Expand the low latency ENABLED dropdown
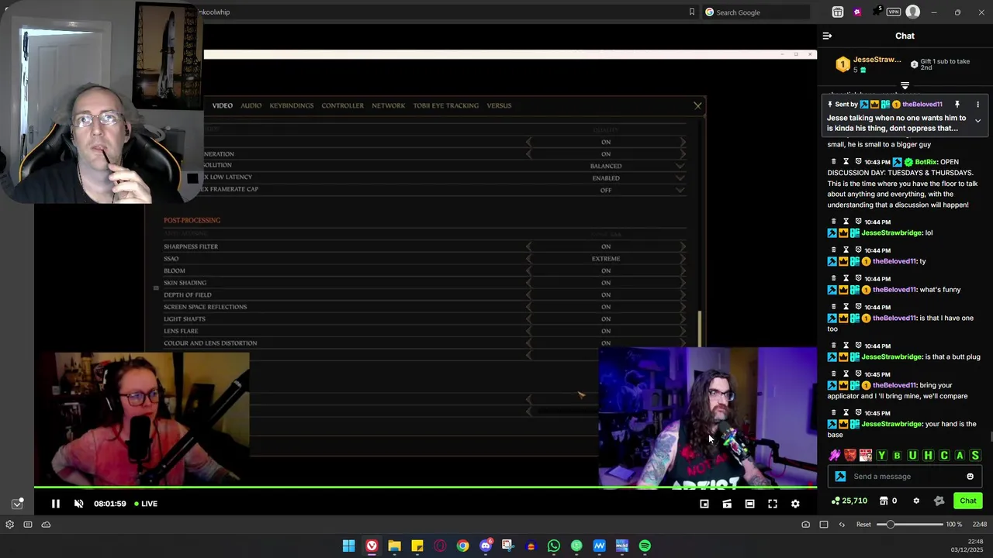The width and height of the screenshot is (993, 558). [680, 177]
